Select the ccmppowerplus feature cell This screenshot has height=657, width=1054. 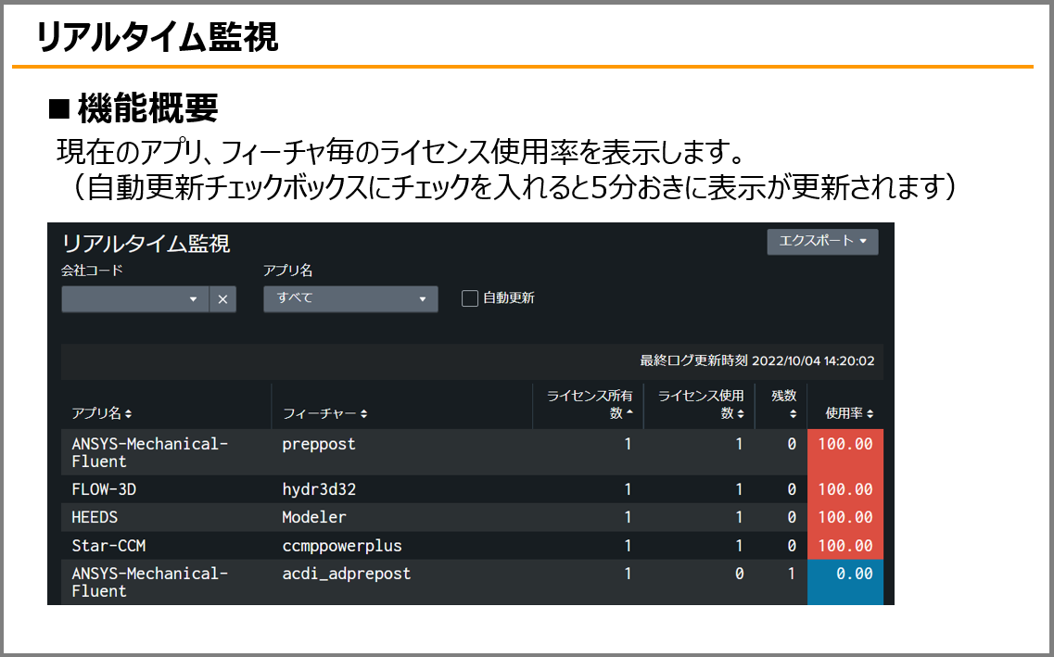(x=401, y=546)
